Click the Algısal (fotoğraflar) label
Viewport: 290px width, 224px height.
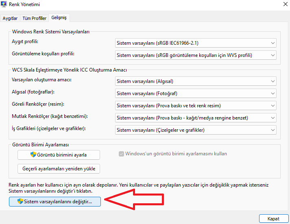(x=33, y=92)
